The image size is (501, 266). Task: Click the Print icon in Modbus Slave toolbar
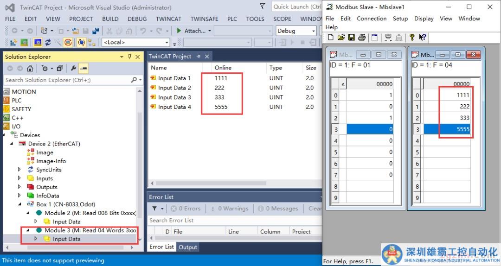(362, 38)
